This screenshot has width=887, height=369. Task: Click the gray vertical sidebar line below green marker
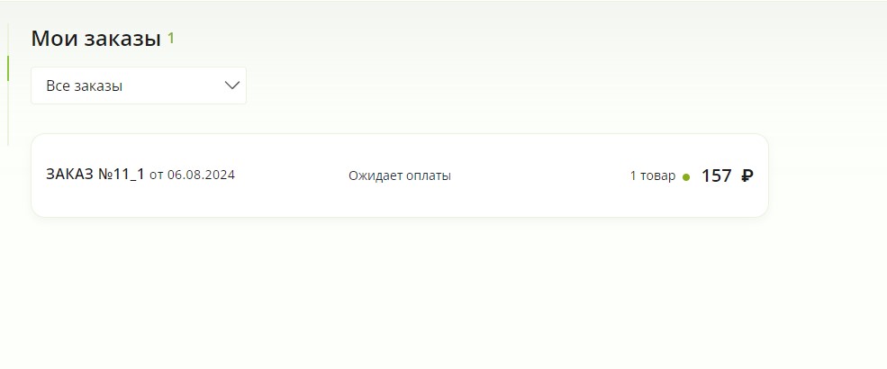point(8,113)
